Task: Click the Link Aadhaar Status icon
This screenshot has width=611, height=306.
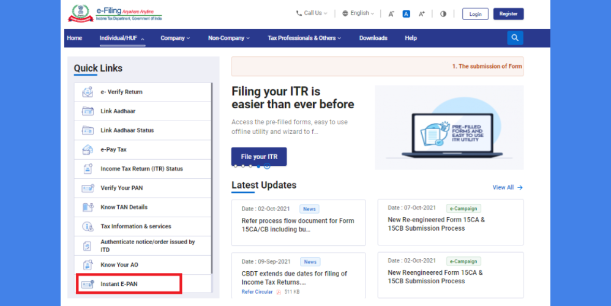Action: [88, 130]
